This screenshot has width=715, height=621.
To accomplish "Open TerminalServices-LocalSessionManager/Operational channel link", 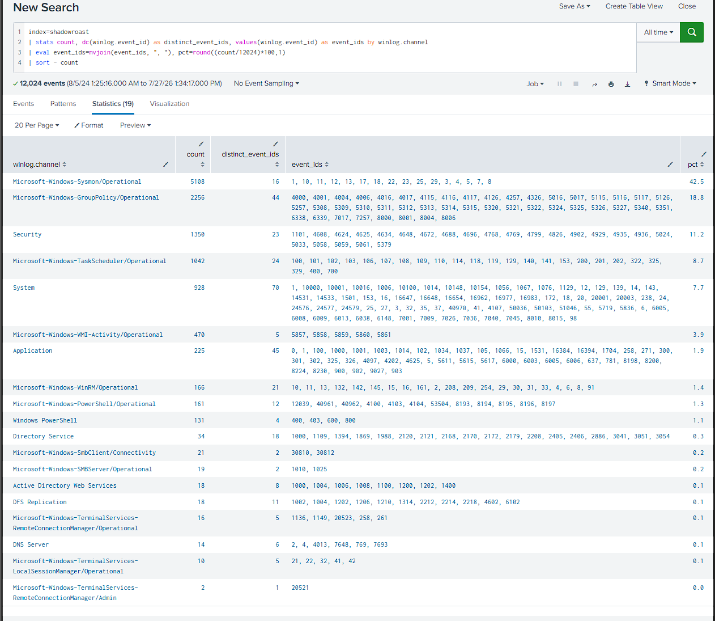I will pos(75,567).
